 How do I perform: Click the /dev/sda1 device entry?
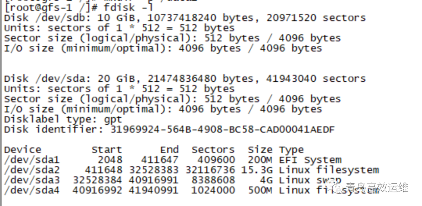tap(32, 160)
